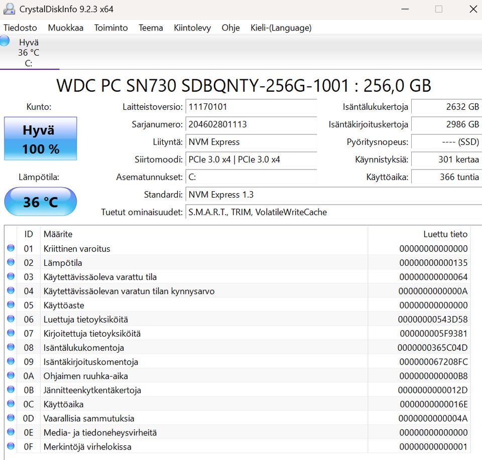The width and height of the screenshot is (482, 460).
Task: Click the status orb for Kirjoitettuja tietoyksiköitä
Action: point(11,333)
